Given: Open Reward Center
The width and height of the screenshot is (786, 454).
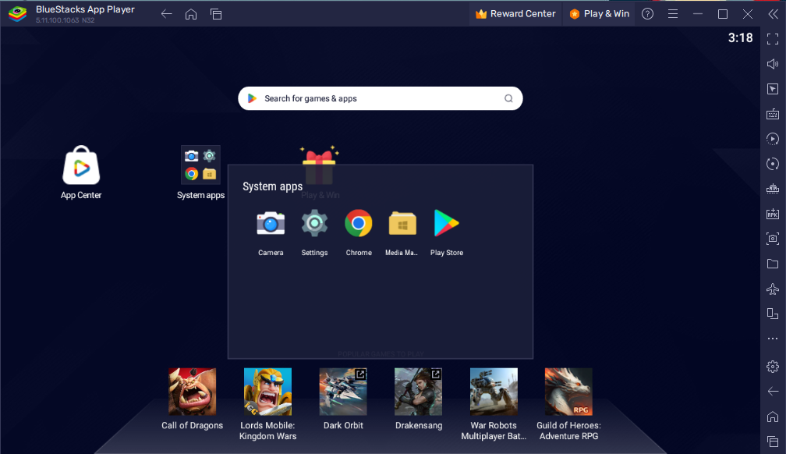Looking at the screenshot, I should (515, 14).
